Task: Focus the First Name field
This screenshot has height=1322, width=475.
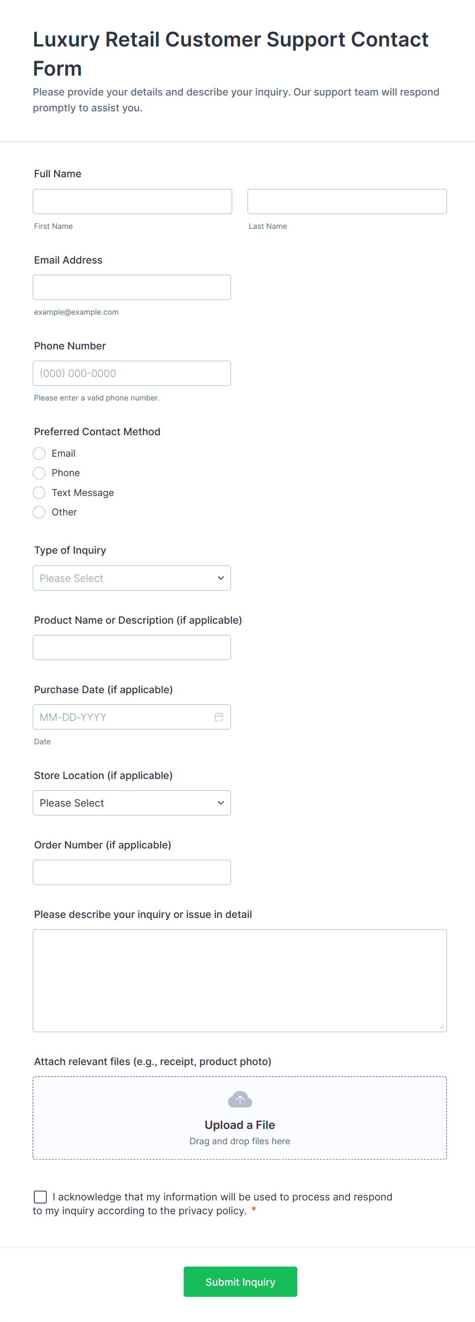Action: pyautogui.click(x=132, y=202)
